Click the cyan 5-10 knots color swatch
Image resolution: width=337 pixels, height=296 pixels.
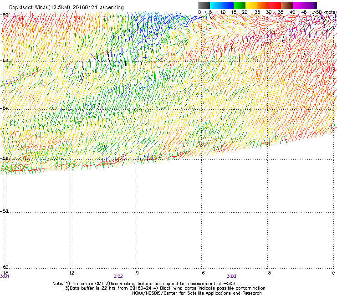(216, 5)
